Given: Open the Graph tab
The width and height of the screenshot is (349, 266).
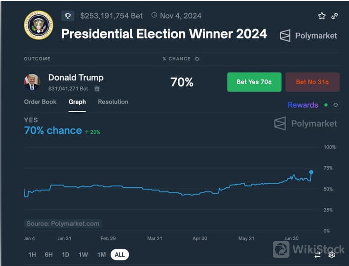Looking at the screenshot, I should tap(77, 102).
